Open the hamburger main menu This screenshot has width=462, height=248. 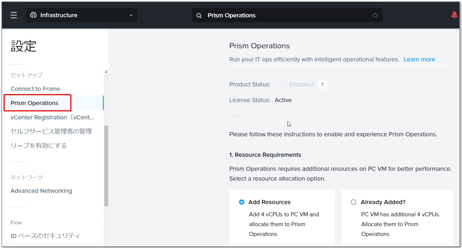[x=13, y=15]
